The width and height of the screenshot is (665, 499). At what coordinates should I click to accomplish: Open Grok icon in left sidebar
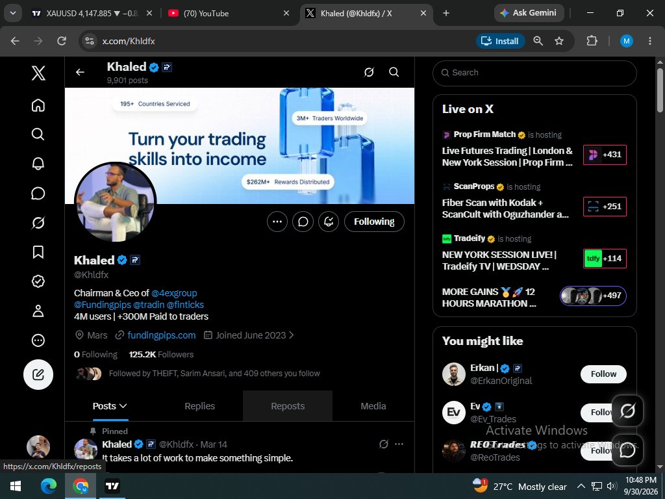[38, 222]
